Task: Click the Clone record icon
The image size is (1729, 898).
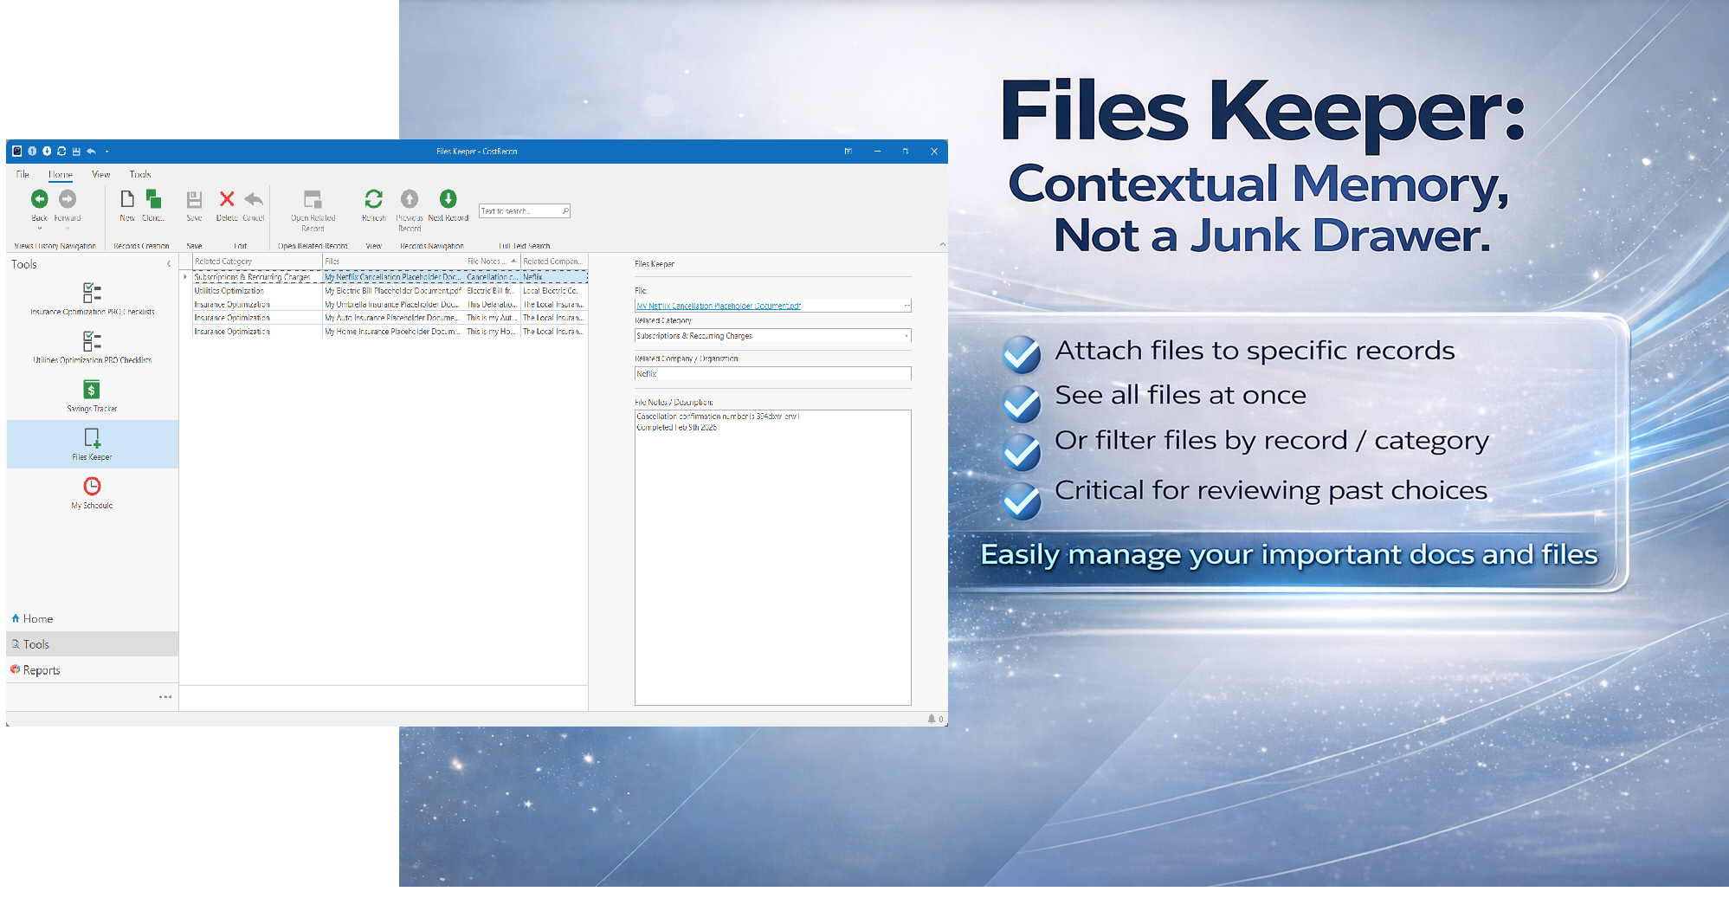Action: pos(153,199)
